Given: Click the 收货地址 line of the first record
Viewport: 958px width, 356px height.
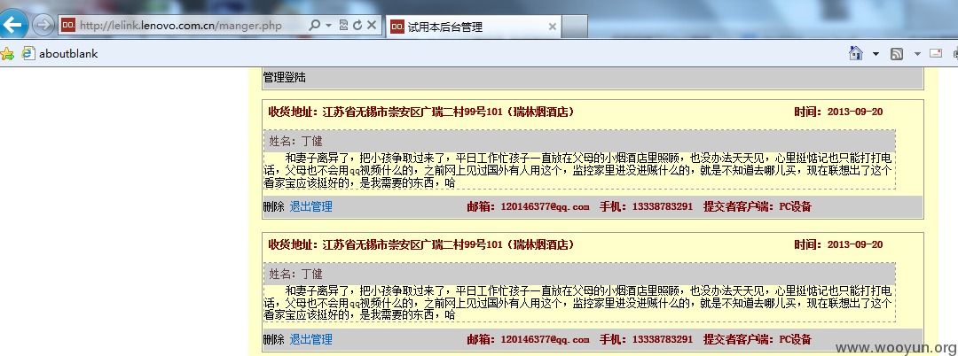Looking at the screenshot, I should [421, 112].
